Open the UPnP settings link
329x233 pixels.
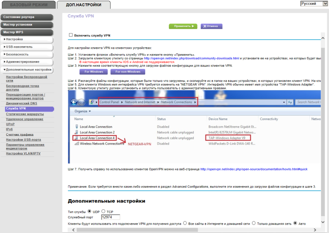click(x=10, y=124)
